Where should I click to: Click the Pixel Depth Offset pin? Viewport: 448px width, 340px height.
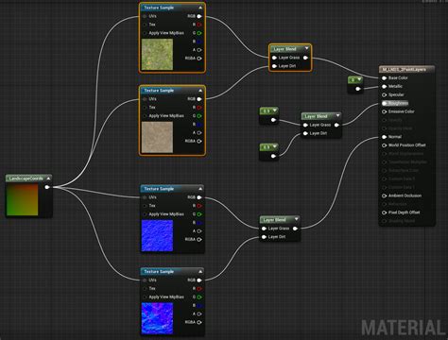384,212
